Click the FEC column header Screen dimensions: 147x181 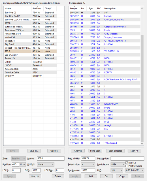tap(99, 8)
